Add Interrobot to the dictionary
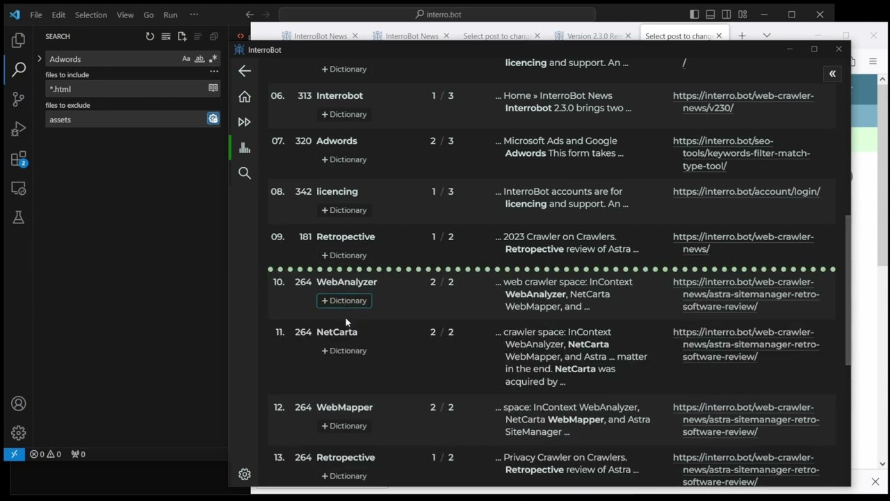Screen dimensions: 890x501 coord(344,114)
